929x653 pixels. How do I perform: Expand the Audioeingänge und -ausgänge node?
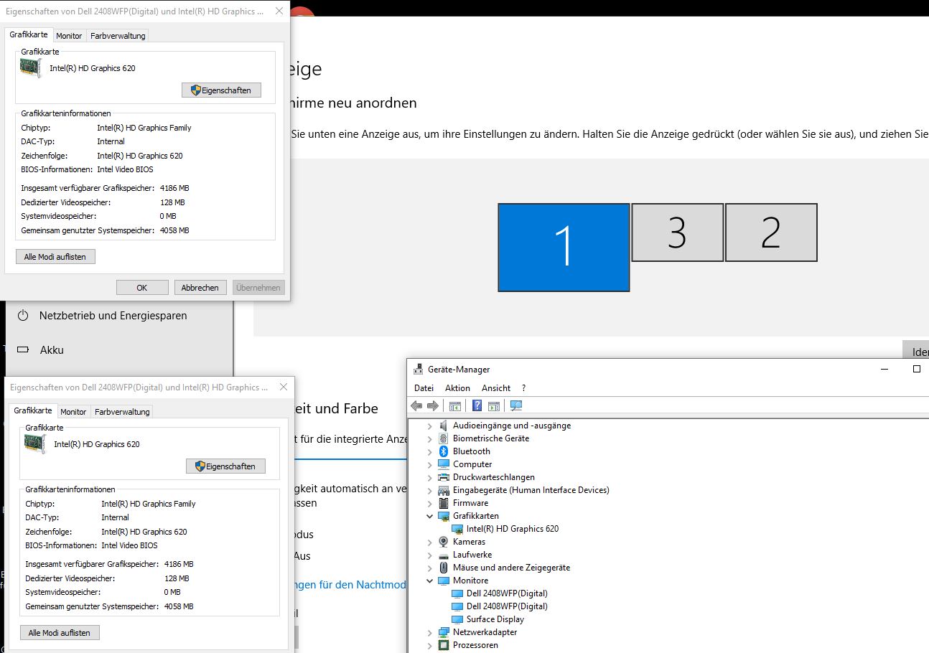coord(430,426)
